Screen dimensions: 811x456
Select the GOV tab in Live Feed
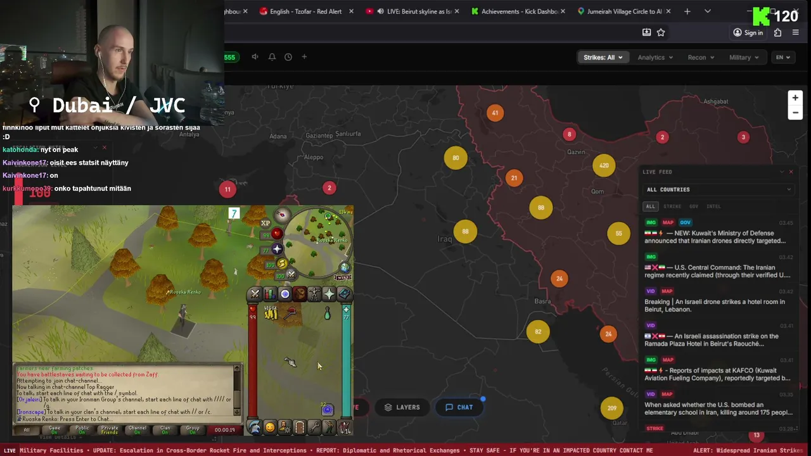click(694, 206)
